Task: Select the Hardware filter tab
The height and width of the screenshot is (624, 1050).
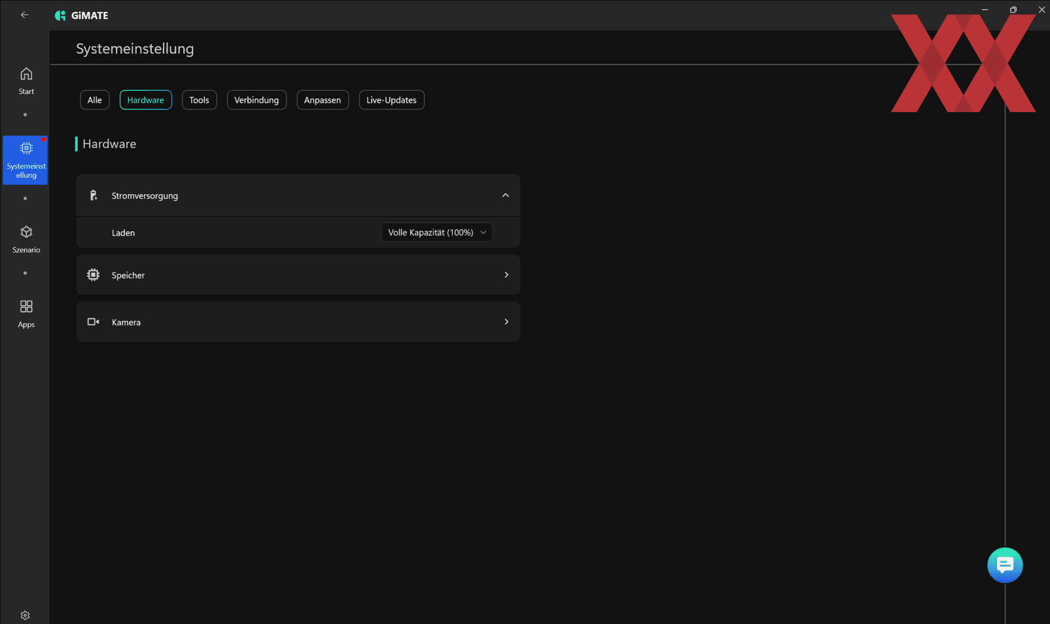Action: coord(145,100)
